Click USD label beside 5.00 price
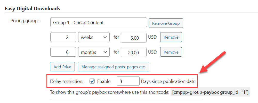This screenshot has height=103, width=258. (x=152, y=37)
